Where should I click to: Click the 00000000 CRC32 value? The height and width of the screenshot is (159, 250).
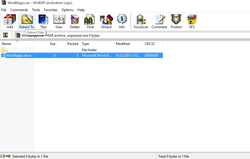click(151, 55)
